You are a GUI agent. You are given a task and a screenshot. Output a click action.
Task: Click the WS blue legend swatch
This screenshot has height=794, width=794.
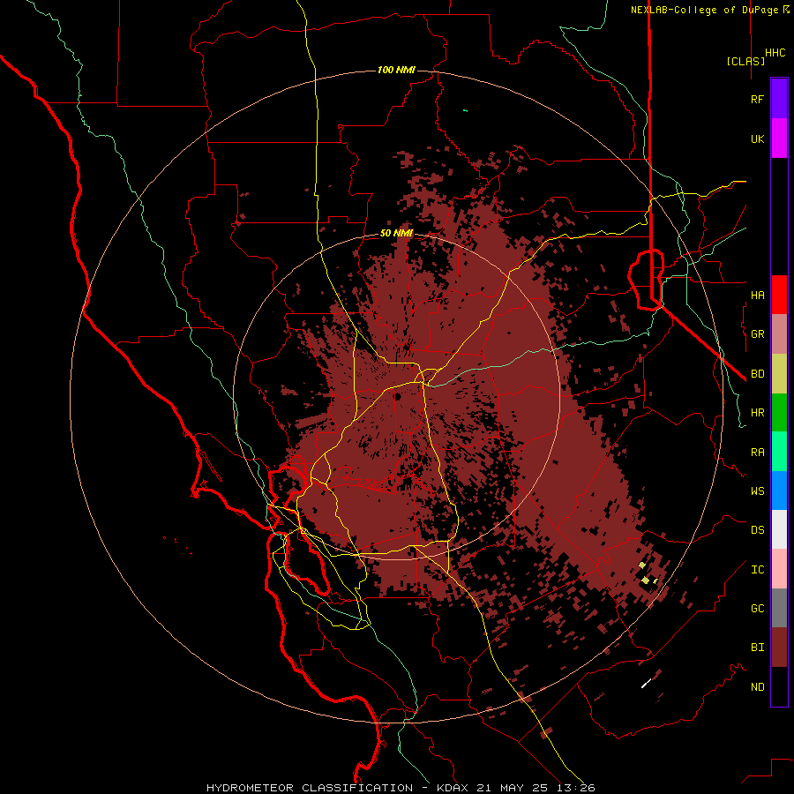(x=779, y=491)
